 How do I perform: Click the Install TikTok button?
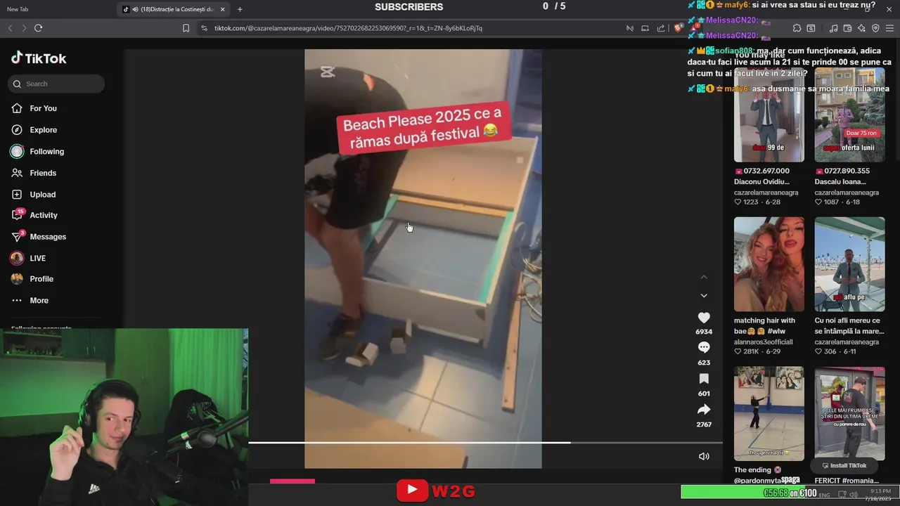tap(844, 465)
